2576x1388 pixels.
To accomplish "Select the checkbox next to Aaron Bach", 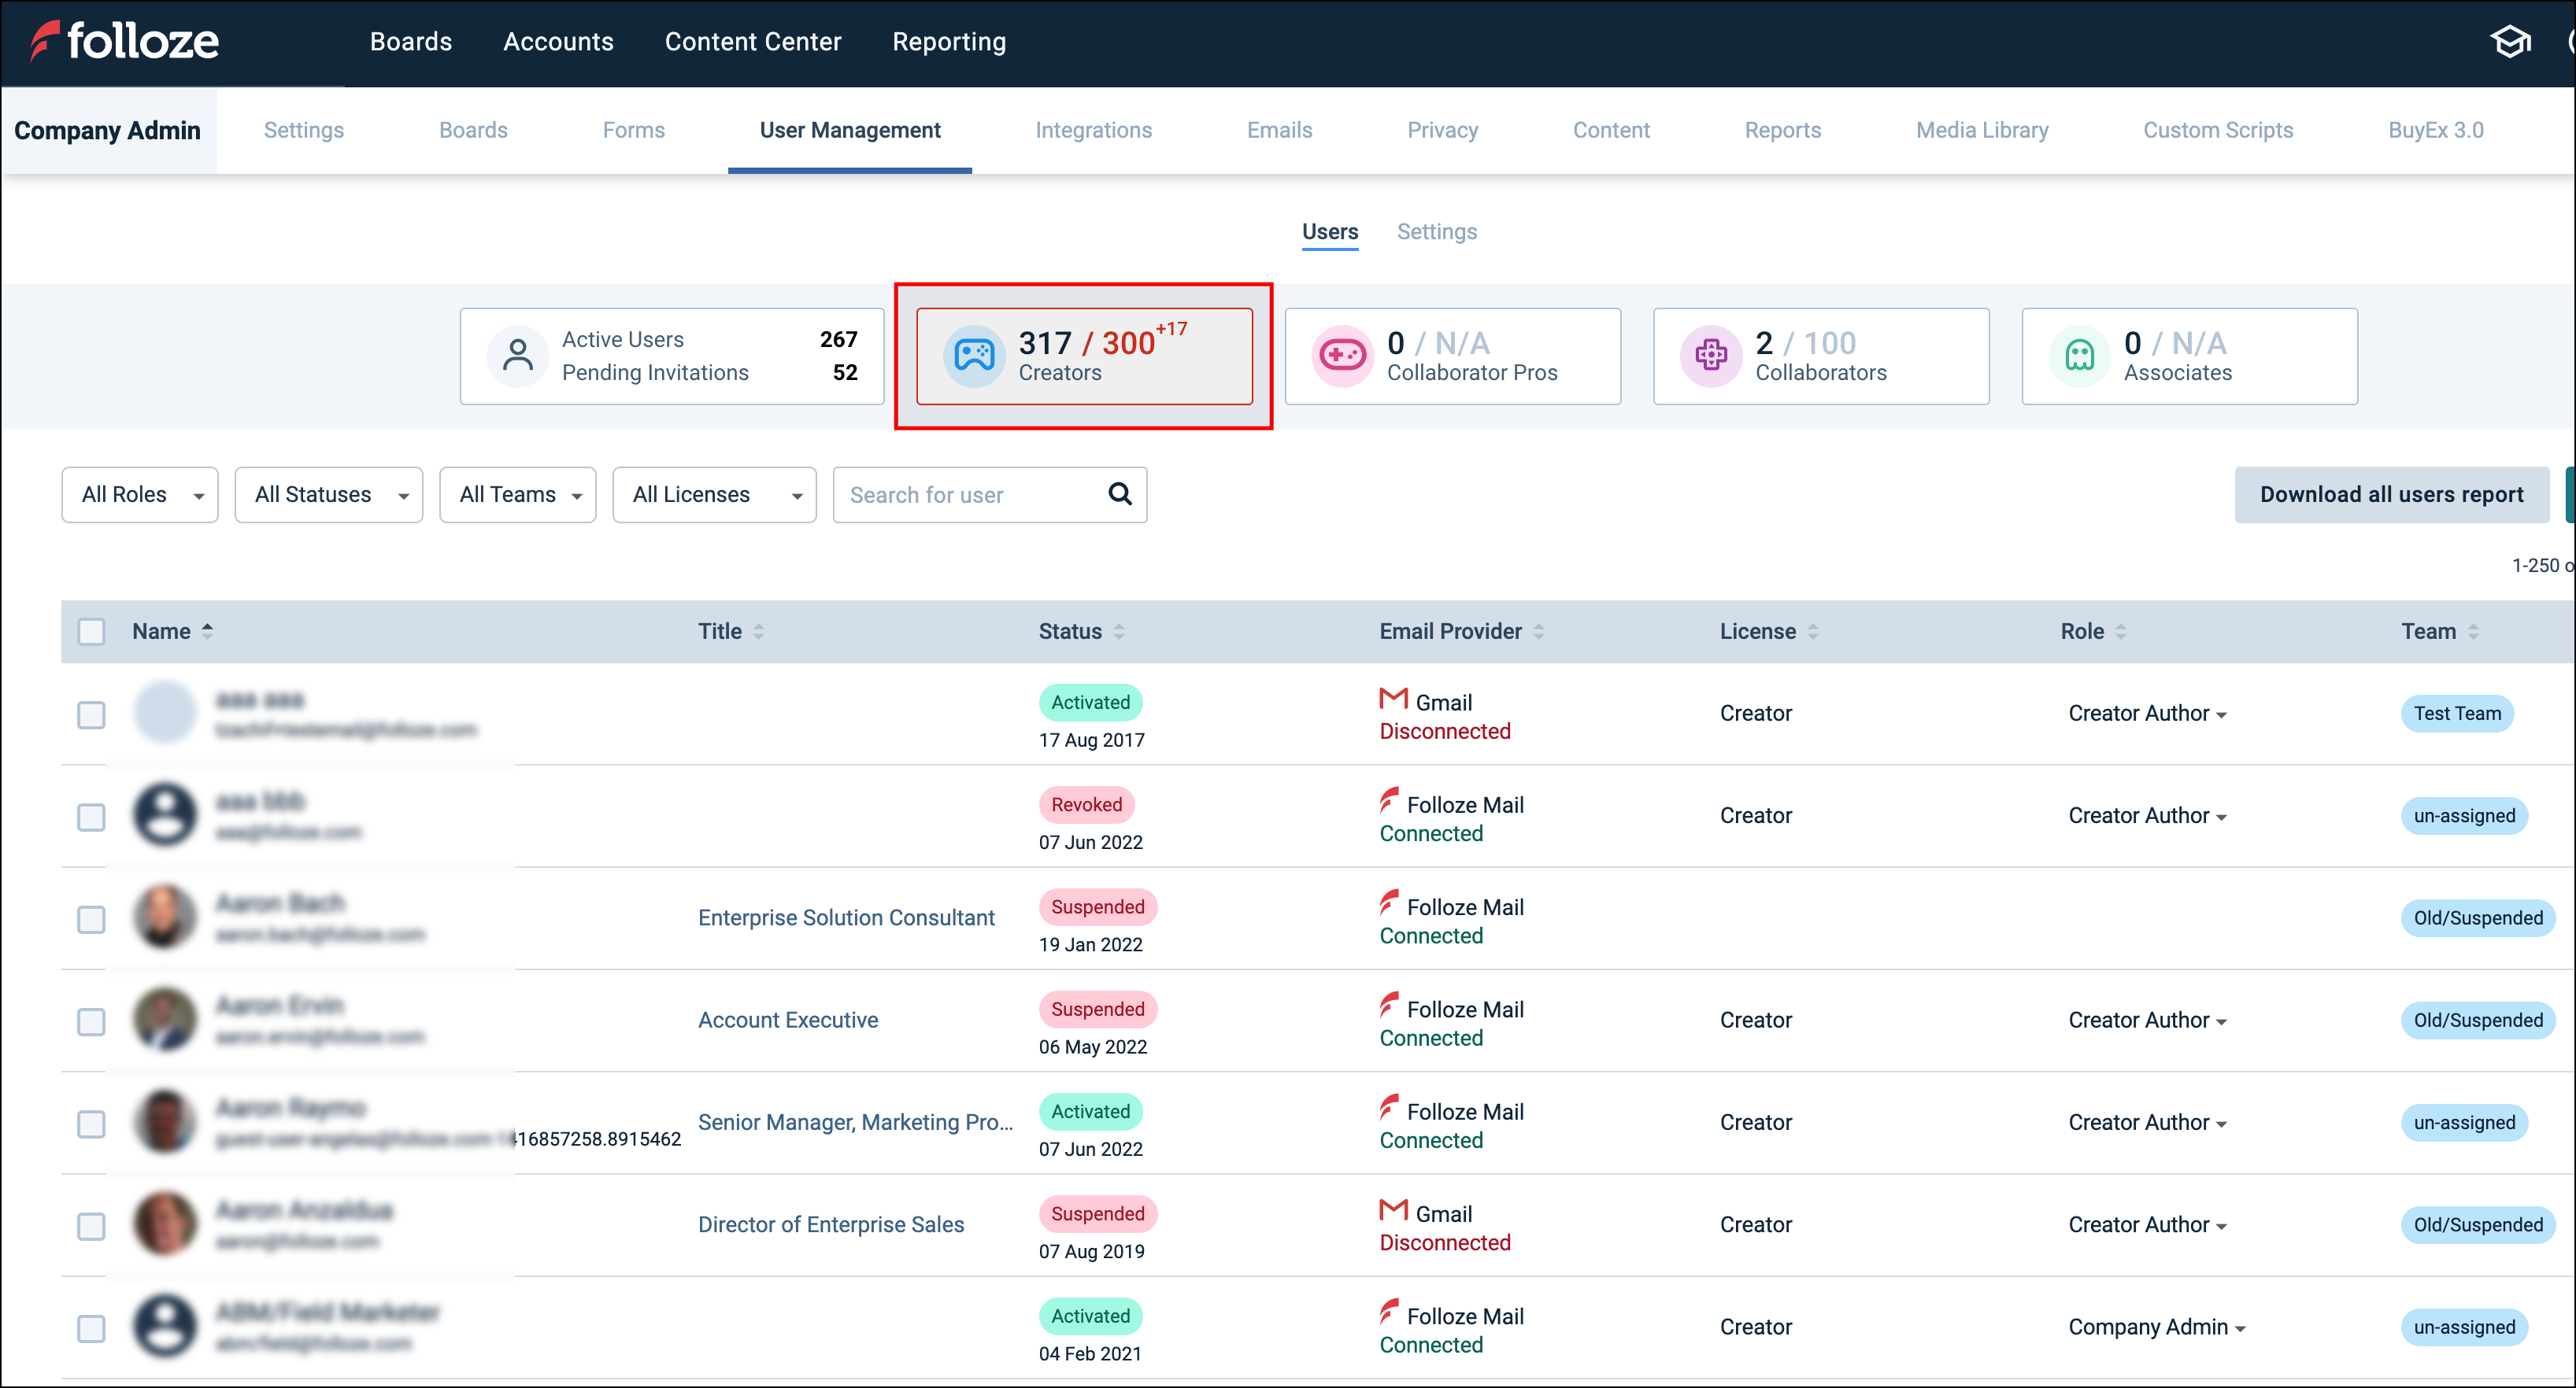I will point(91,919).
